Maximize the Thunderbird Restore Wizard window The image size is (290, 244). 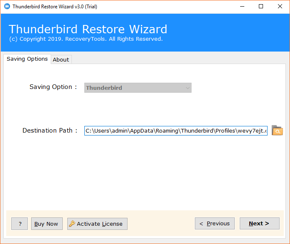tap(261, 7)
